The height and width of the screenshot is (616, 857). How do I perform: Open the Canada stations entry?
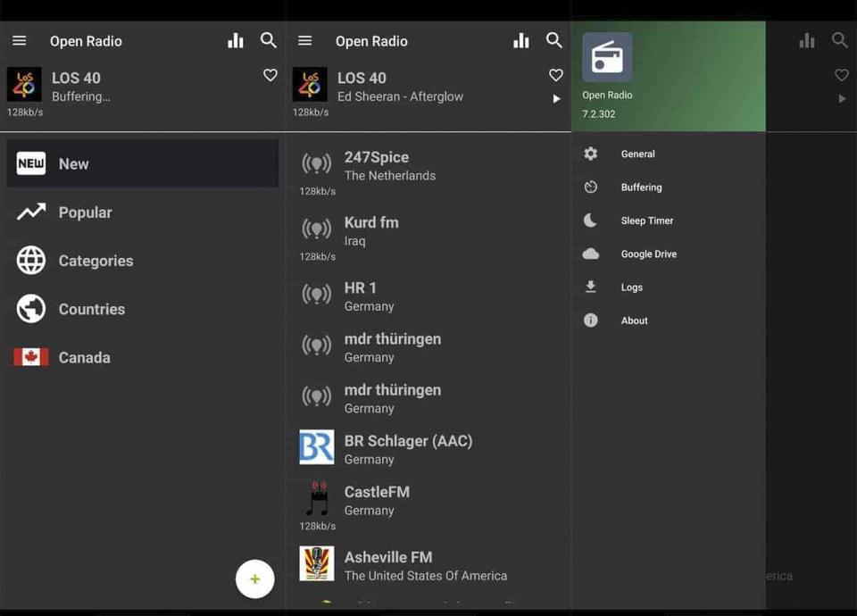click(143, 357)
